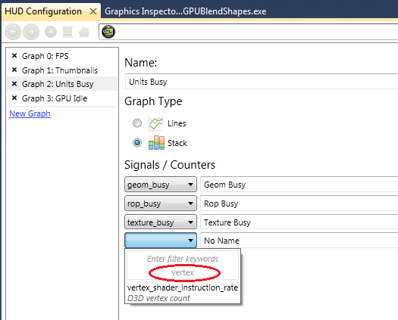The height and width of the screenshot is (320, 398).
Task: Select the Lines radio button
Action: (137, 123)
